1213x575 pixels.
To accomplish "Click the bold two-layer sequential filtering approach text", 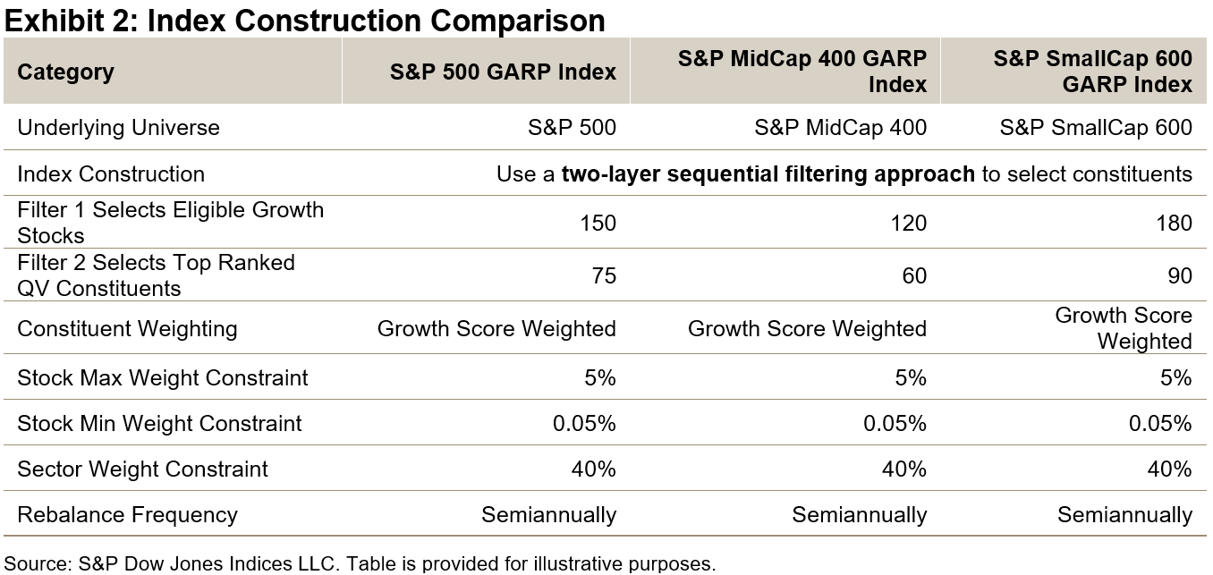I will (x=768, y=173).
